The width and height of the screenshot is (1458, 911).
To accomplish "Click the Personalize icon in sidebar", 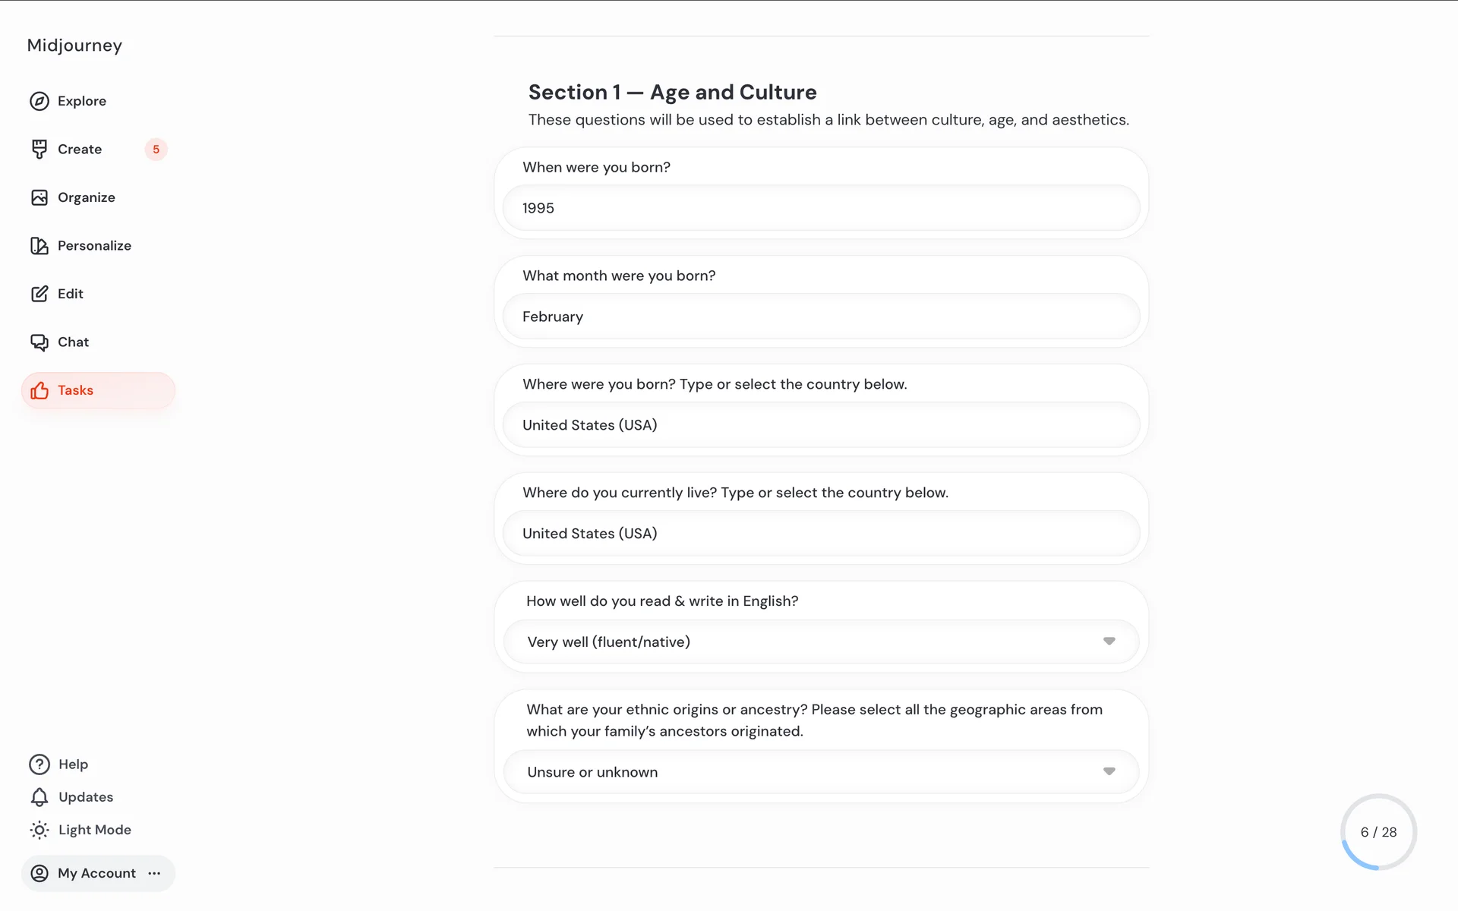I will (39, 246).
